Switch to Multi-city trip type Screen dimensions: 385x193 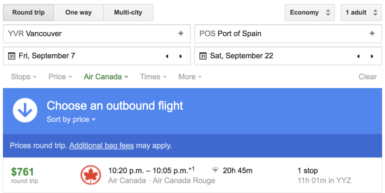click(128, 12)
